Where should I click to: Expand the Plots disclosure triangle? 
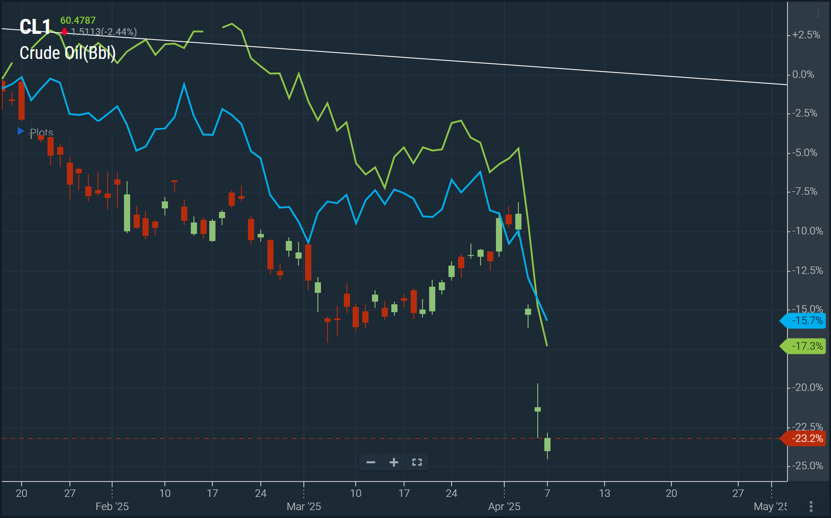20,131
